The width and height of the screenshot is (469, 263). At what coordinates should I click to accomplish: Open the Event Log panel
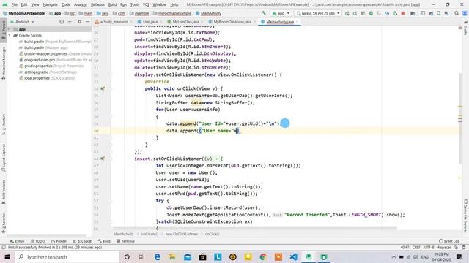click(x=449, y=241)
